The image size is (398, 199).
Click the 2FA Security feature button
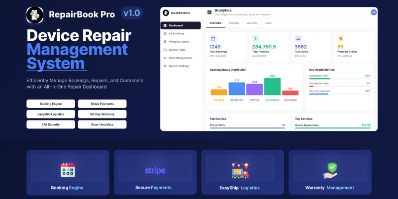click(50, 124)
